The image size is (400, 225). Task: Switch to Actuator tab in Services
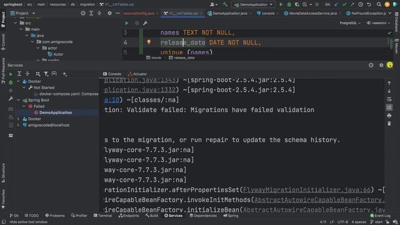137,74
